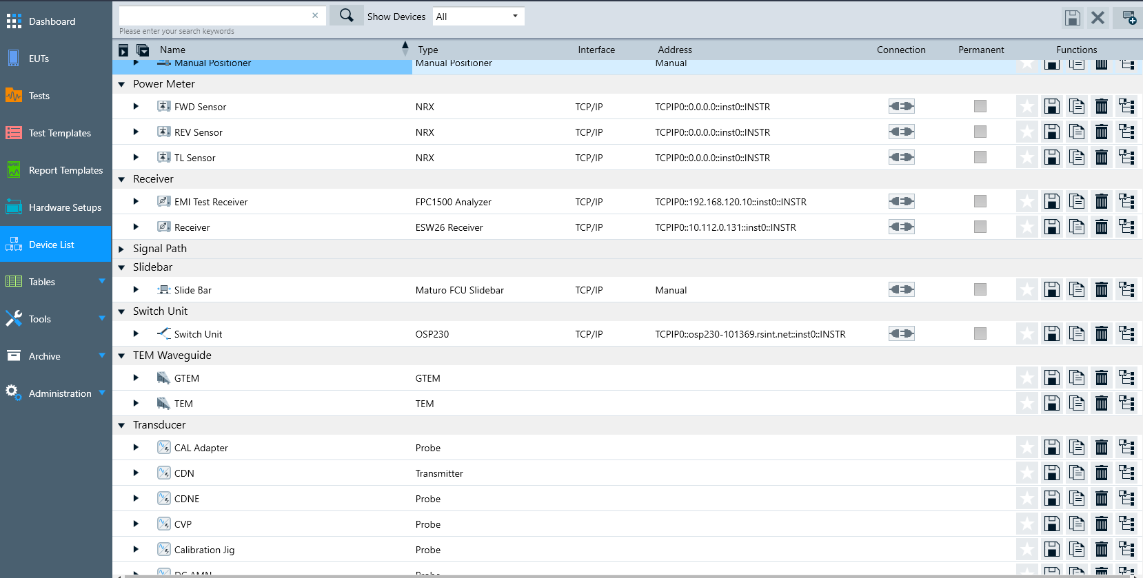
Task: Enable Permanent checkbox for ESW26 Receiver
Action: (980, 227)
